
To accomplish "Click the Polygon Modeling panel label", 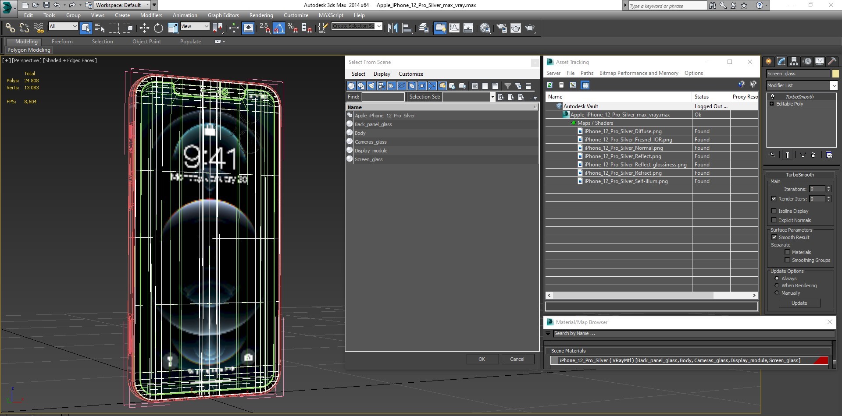I will click(x=29, y=50).
